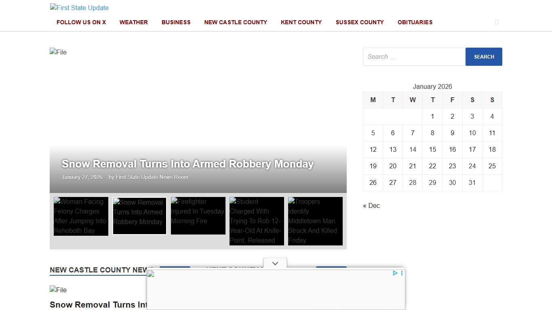
Task: Open the Follow Us On X menu item
Action: [x=81, y=22]
